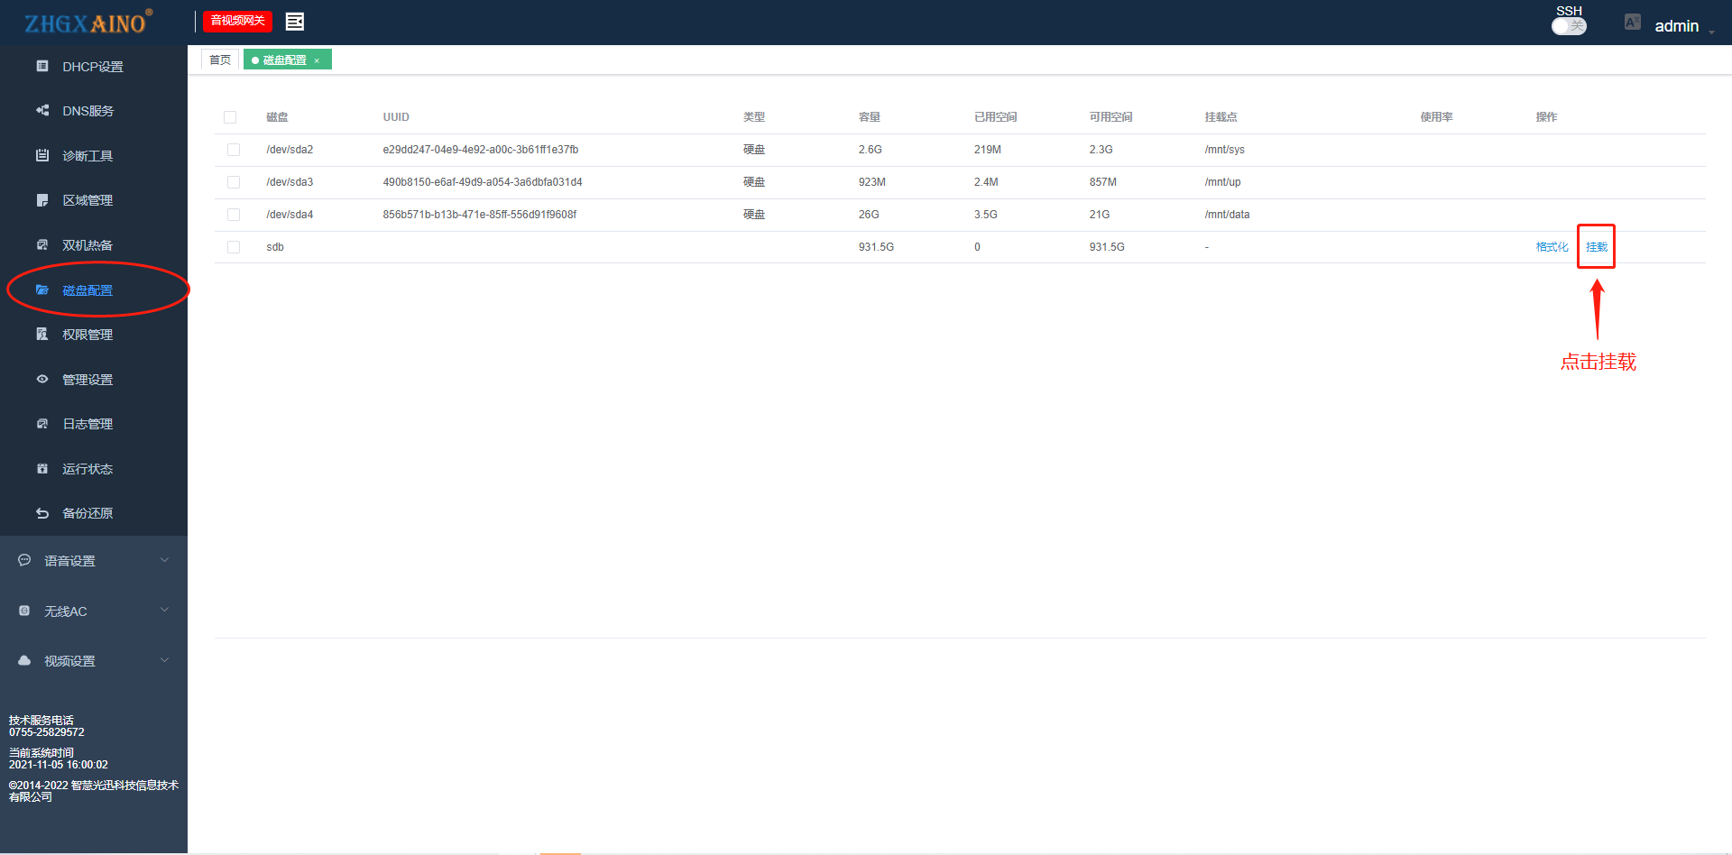Click the 磁盘配置 folder icon
Viewport: 1732px width, 855px height.
(42, 290)
